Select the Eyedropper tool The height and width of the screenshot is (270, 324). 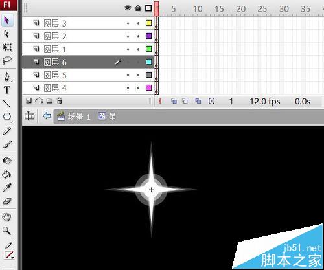coord(7,188)
